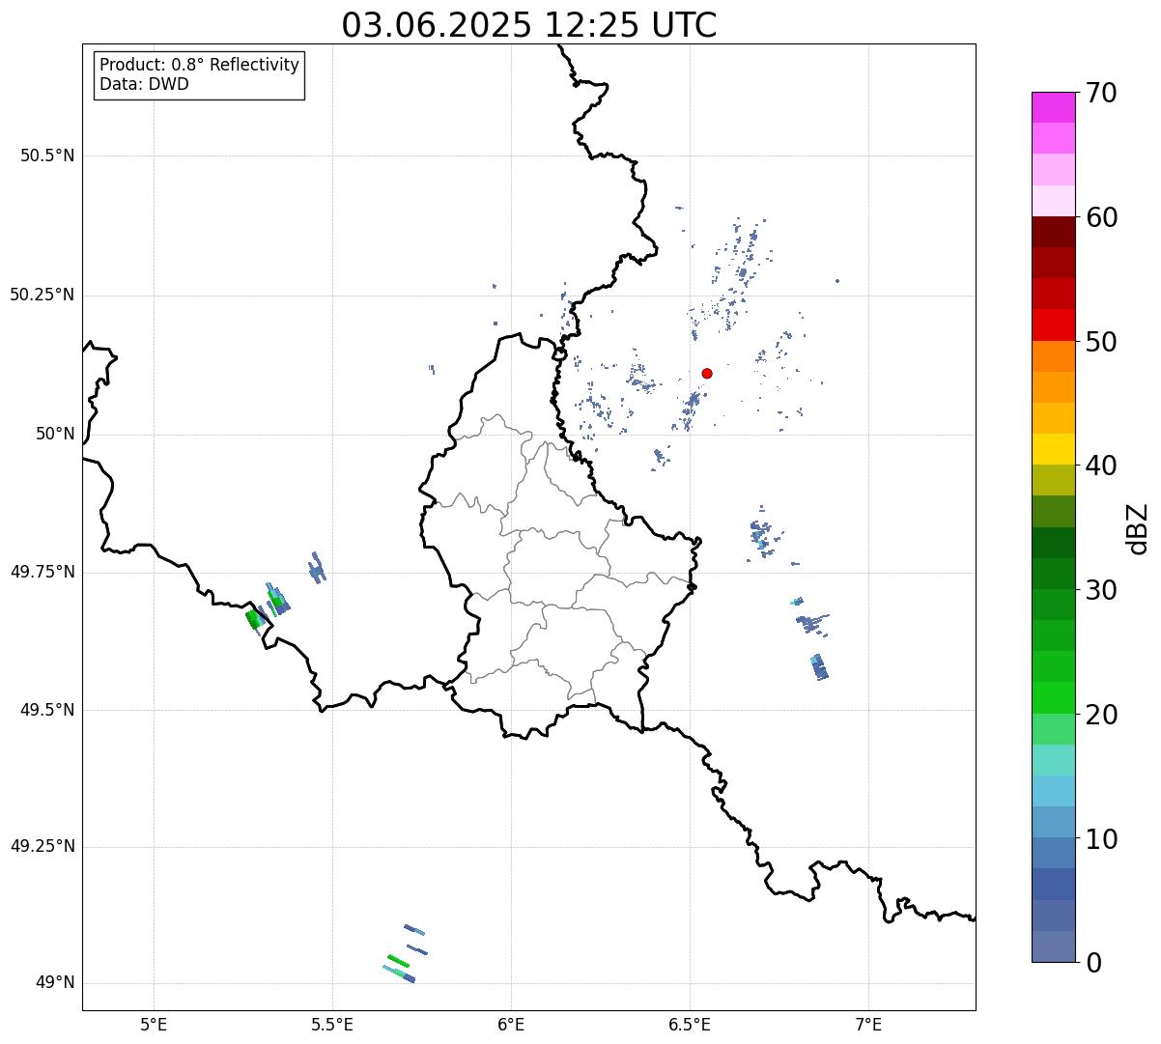Click the latitude label "49.75°N"

tap(42, 572)
